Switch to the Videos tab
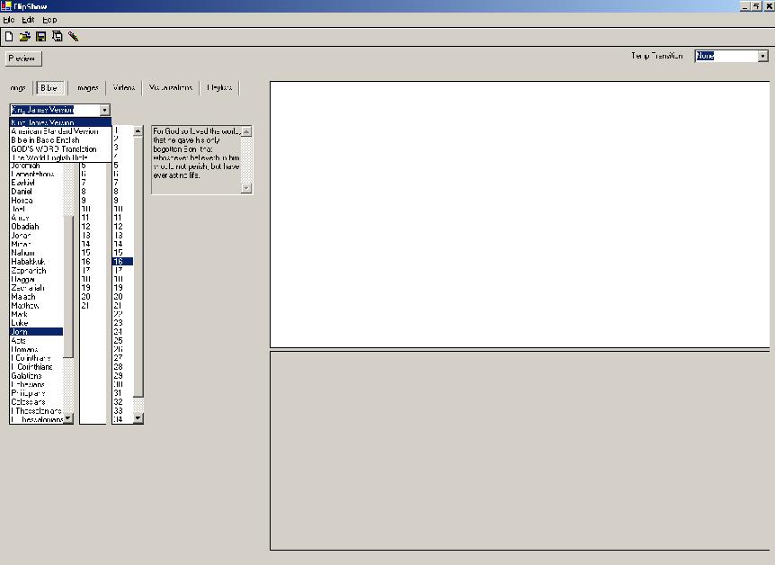Viewport: 775px width, 565px height. pyautogui.click(x=123, y=87)
